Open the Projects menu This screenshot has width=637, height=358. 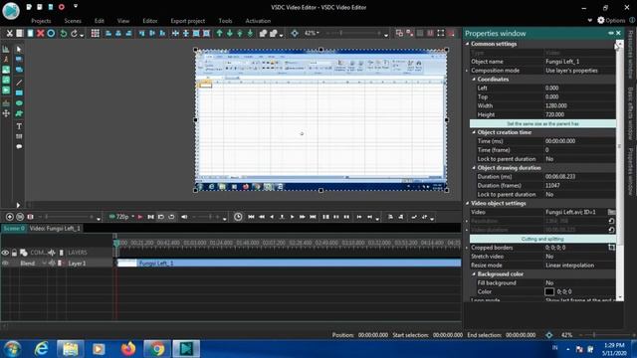tap(41, 21)
